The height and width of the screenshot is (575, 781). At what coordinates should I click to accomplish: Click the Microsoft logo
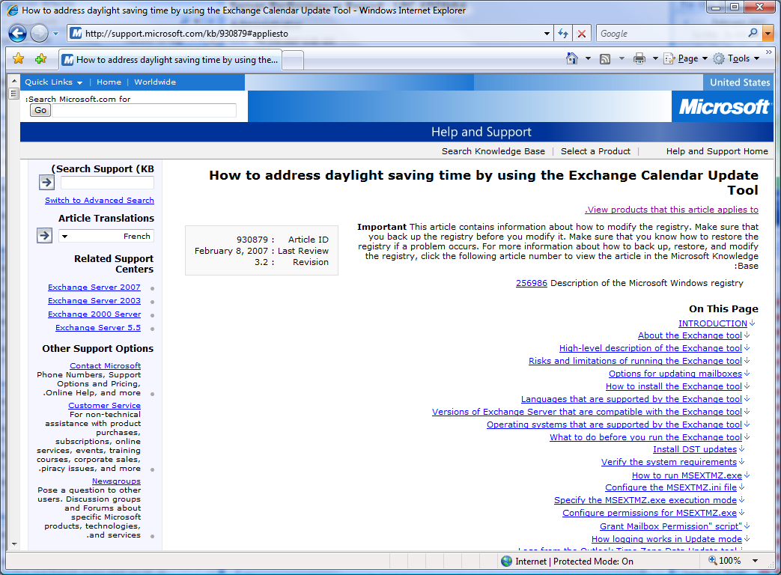(x=724, y=106)
